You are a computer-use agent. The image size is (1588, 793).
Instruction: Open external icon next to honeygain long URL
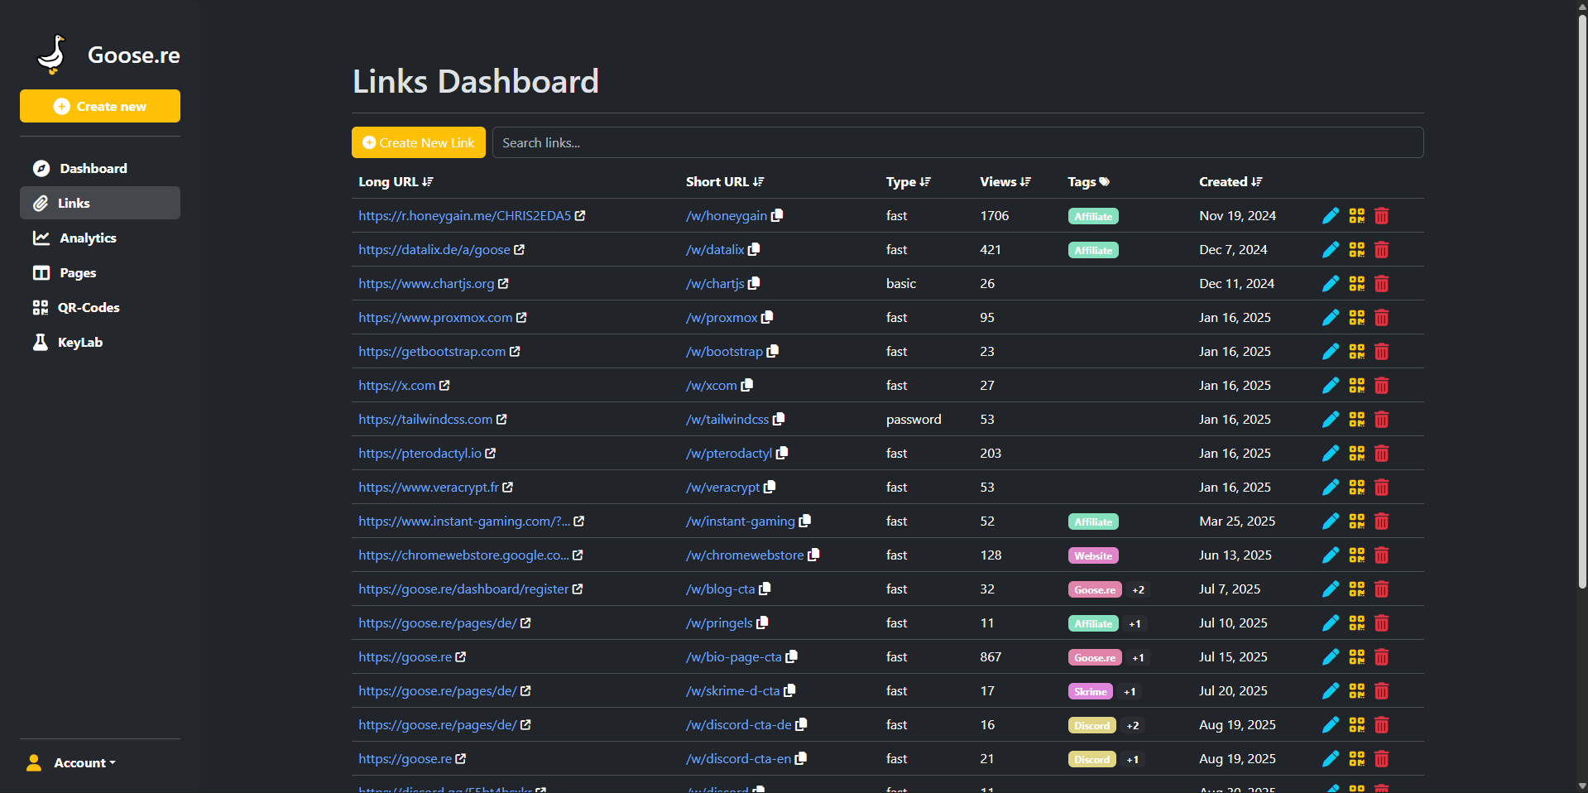[x=580, y=215]
